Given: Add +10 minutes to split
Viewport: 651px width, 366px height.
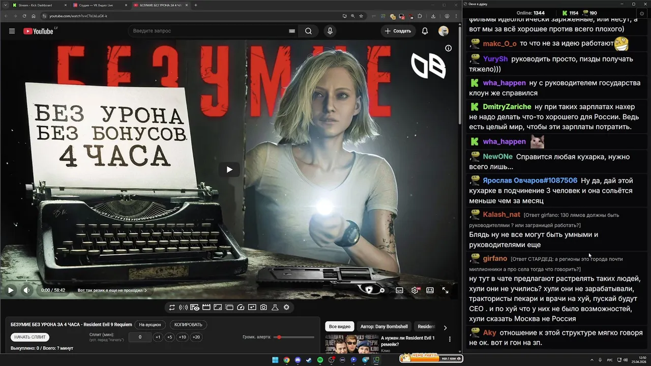Looking at the screenshot, I should coord(182,337).
